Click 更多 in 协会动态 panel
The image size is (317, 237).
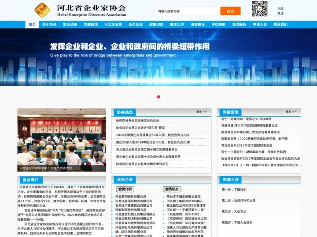(202, 111)
